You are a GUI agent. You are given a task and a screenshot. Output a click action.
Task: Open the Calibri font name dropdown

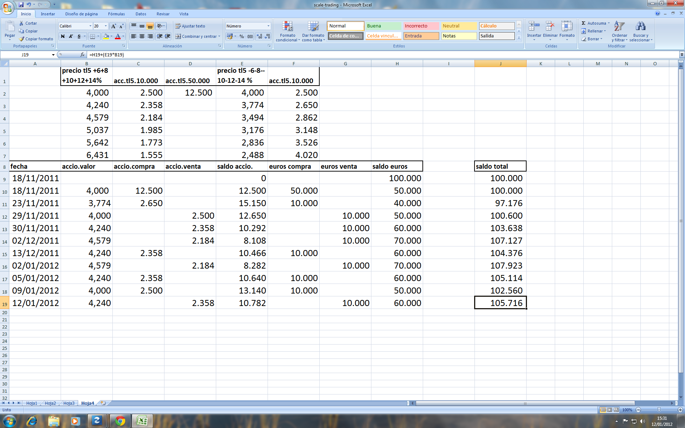[x=90, y=26]
